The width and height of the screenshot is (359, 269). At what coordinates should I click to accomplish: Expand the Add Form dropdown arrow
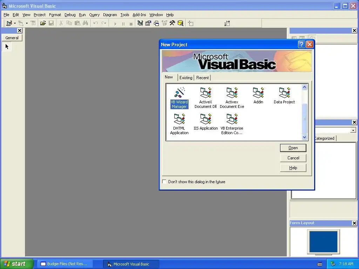point(27,23)
